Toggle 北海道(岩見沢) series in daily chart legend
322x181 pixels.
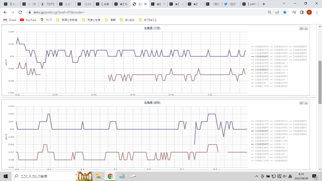coord(260,47)
